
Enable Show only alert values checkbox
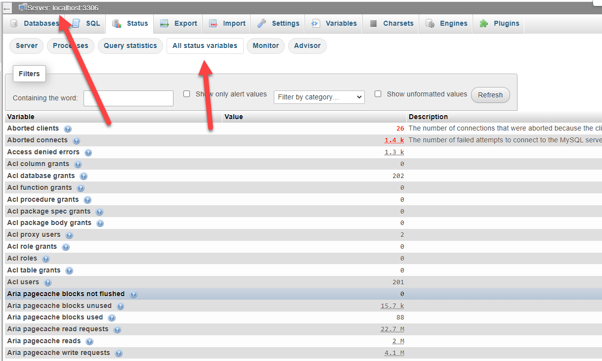click(x=187, y=94)
